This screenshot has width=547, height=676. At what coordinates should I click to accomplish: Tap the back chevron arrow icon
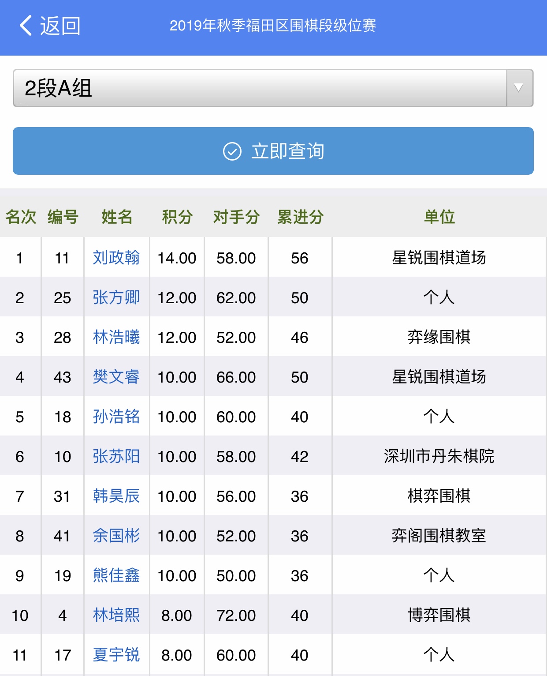[x=26, y=26]
